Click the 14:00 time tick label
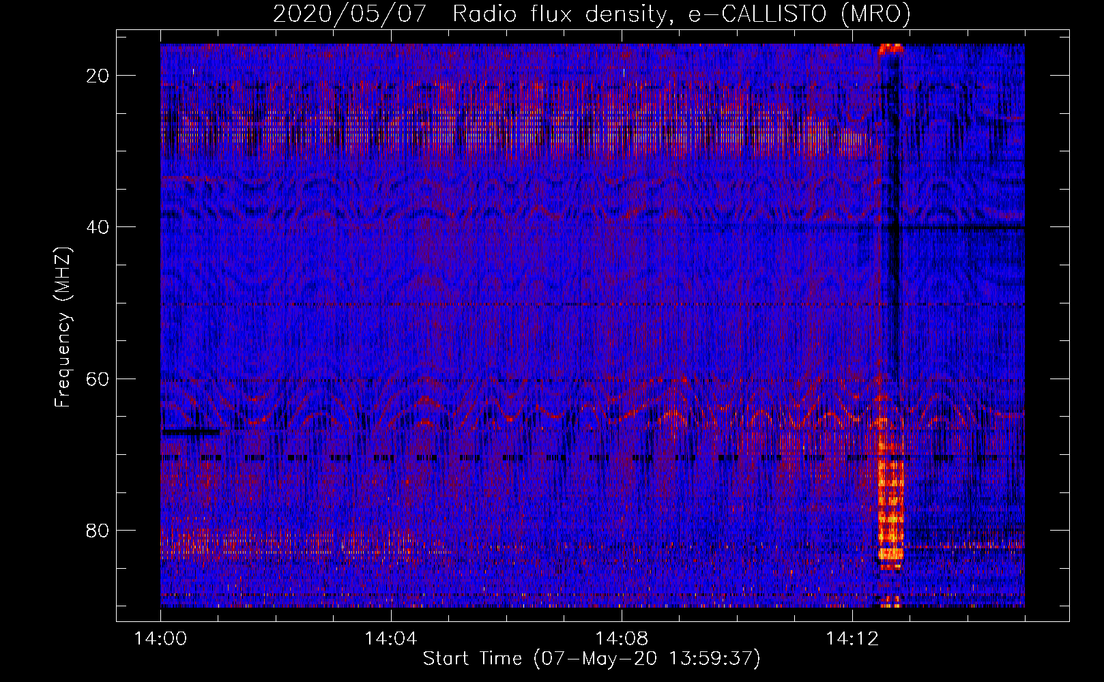This screenshot has width=1104, height=682. click(x=160, y=639)
